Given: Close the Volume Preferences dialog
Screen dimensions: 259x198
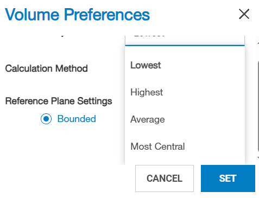Looking at the screenshot, I should point(244,14).
